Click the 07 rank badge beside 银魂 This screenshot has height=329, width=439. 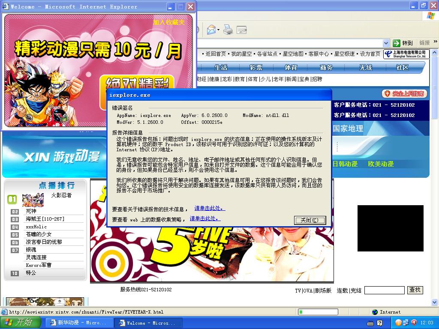pyautogui.click(x=15, y=250)
